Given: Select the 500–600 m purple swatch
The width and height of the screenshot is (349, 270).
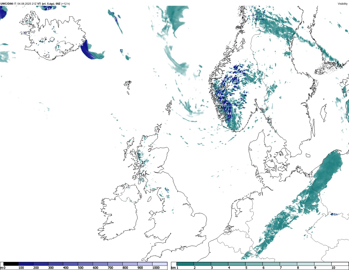Looking at the screenshot, I should point(85,264).
